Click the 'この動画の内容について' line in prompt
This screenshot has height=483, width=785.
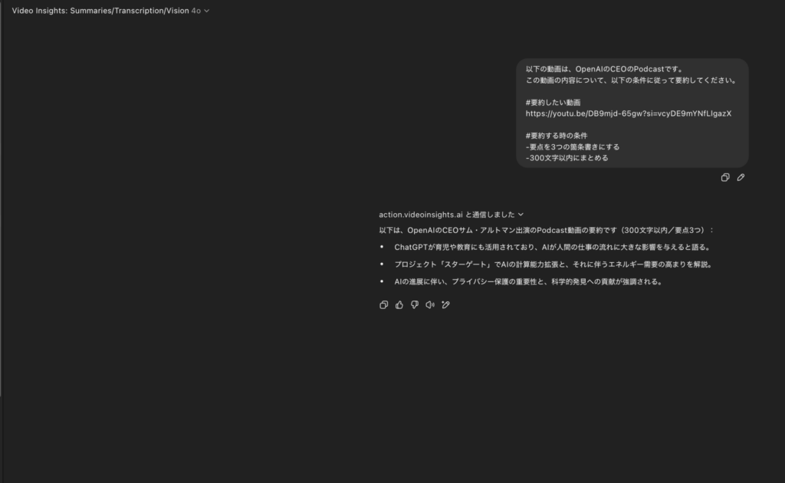(631, 80)
